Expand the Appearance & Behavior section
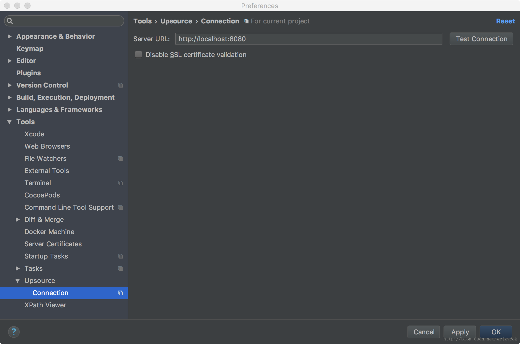The height and width of the screenshot is (344, 520). tap(9, 36)
